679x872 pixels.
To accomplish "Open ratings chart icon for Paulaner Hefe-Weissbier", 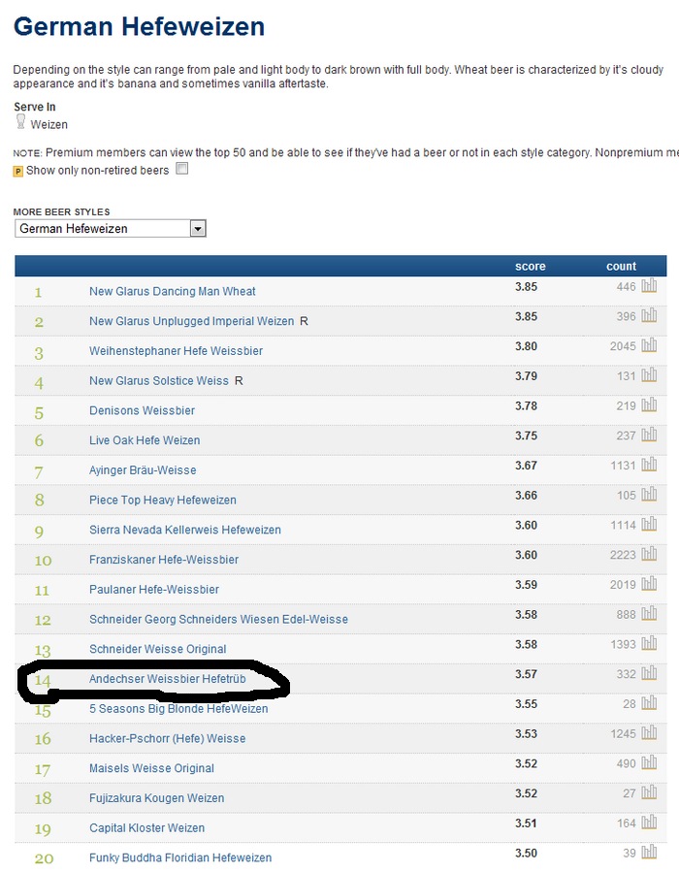I will pos(649,584).
